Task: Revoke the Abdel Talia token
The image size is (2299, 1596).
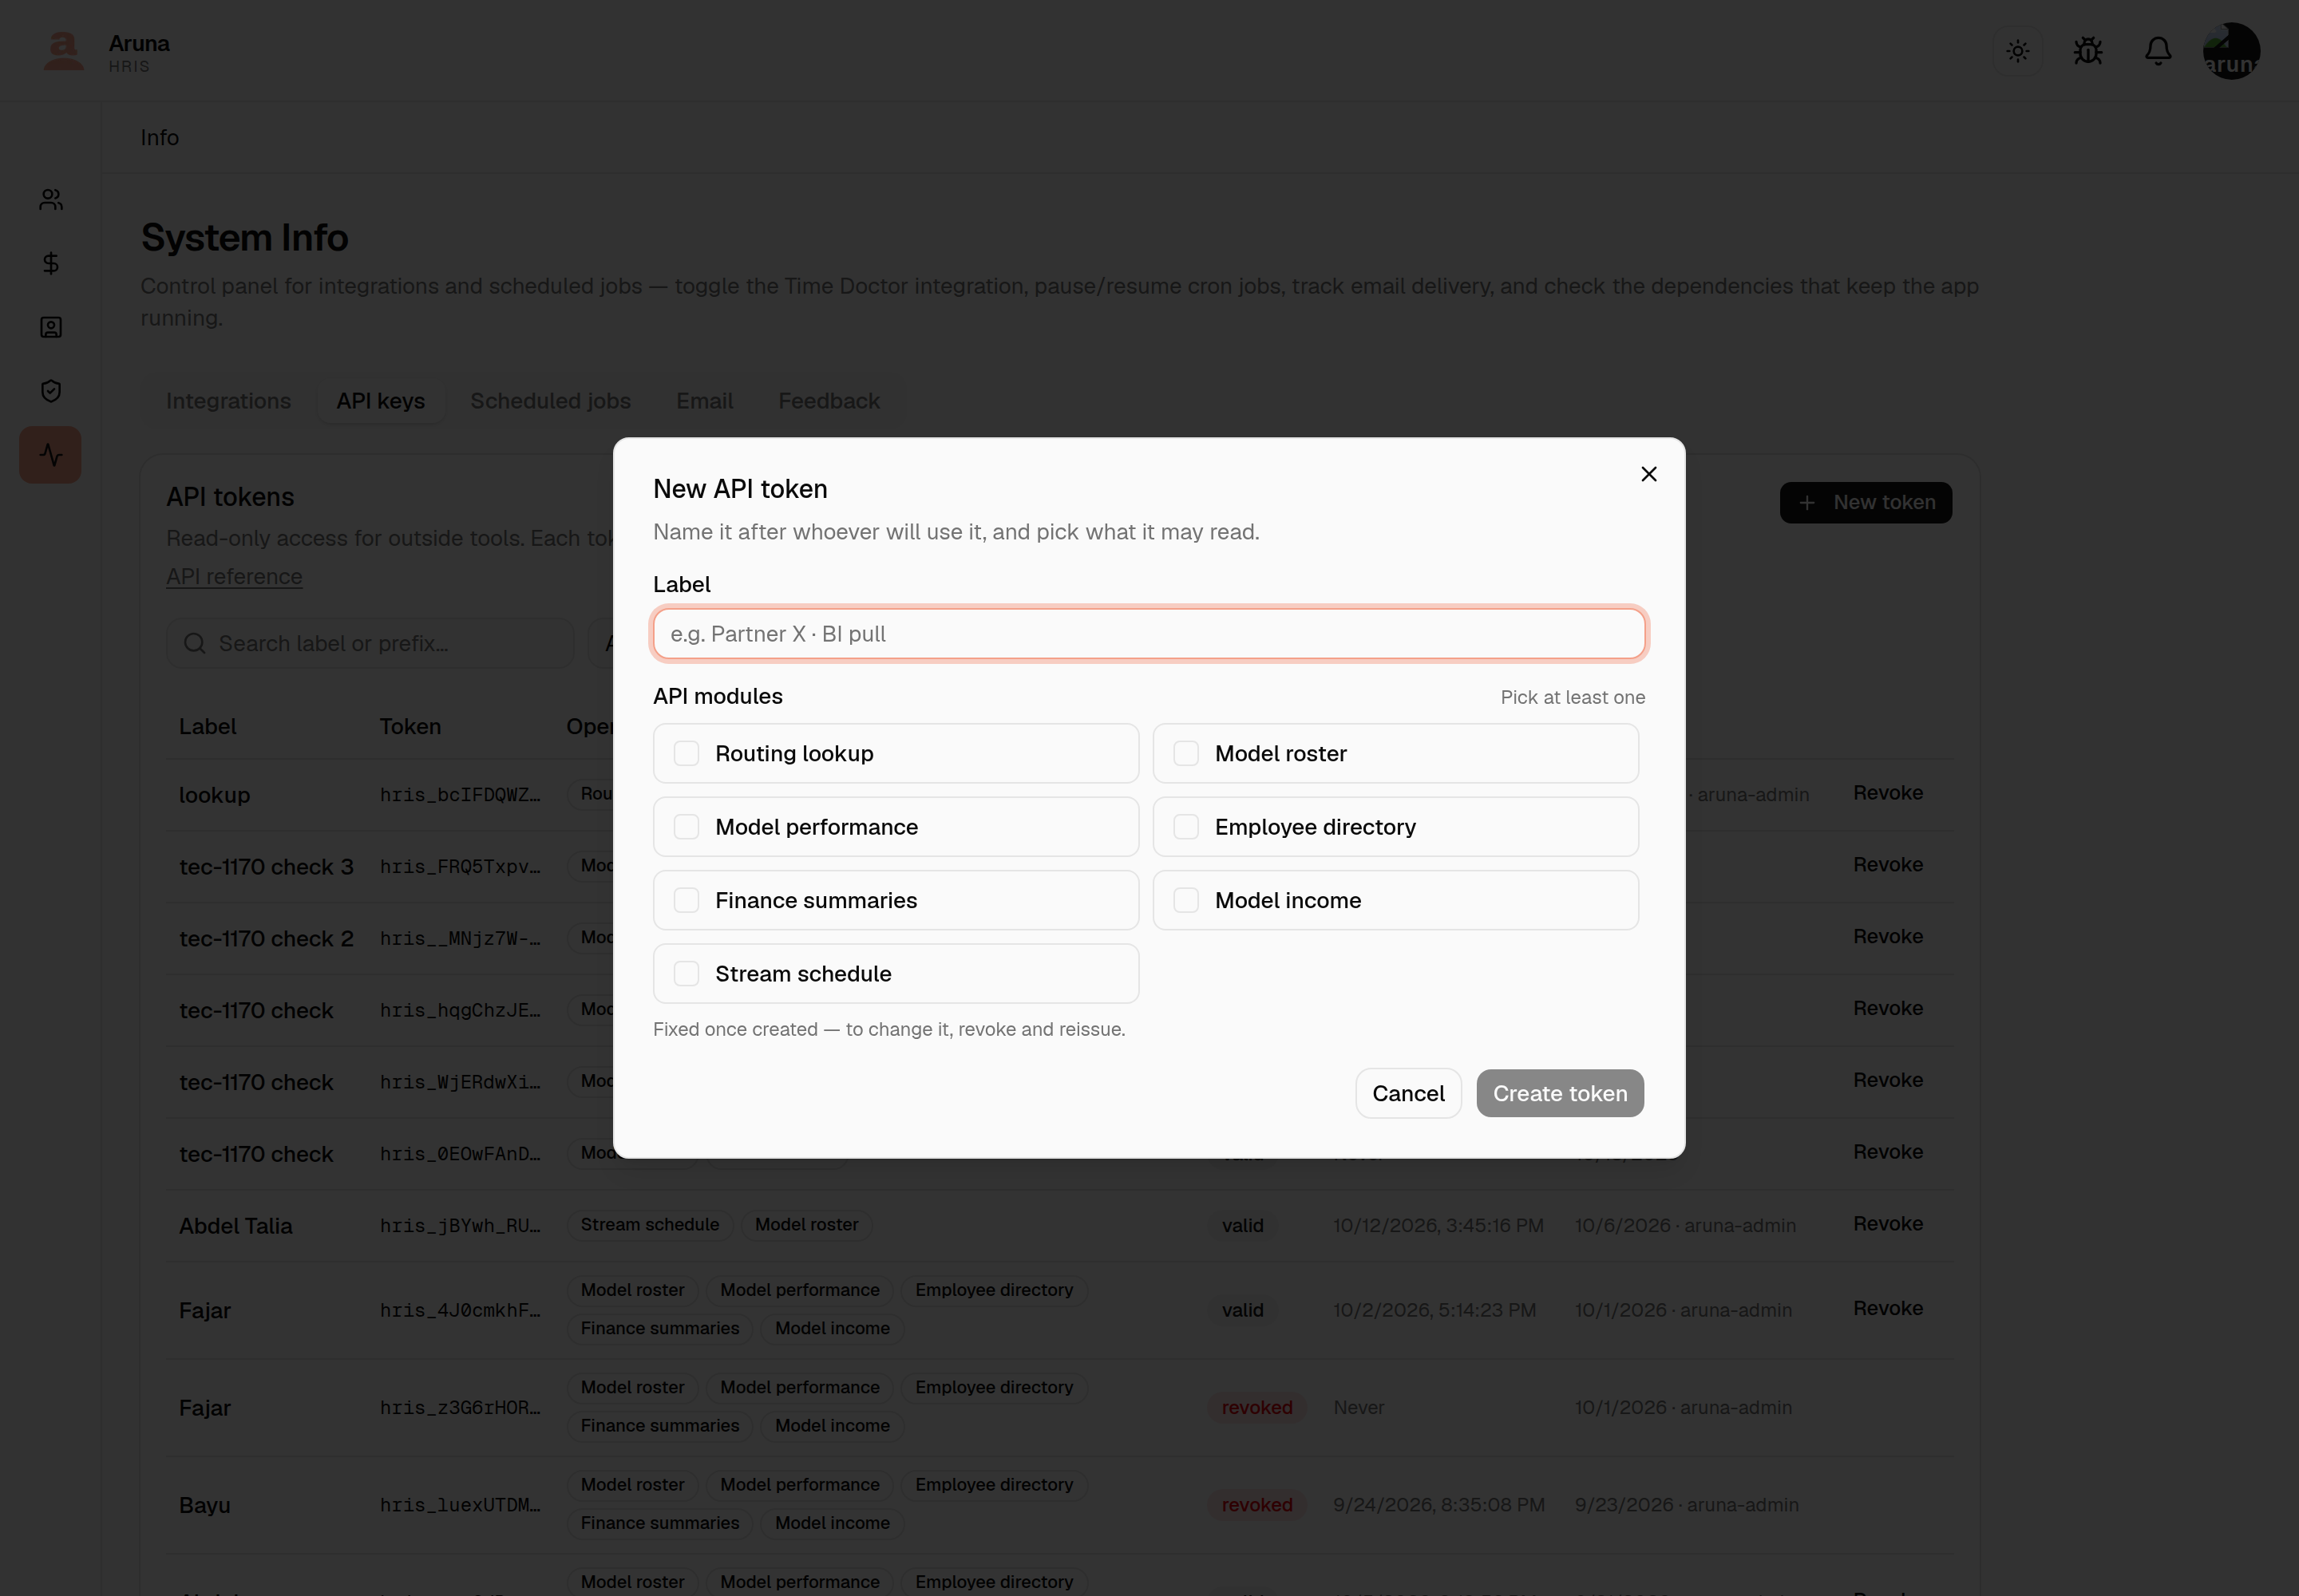Action: point(1888,1224)
